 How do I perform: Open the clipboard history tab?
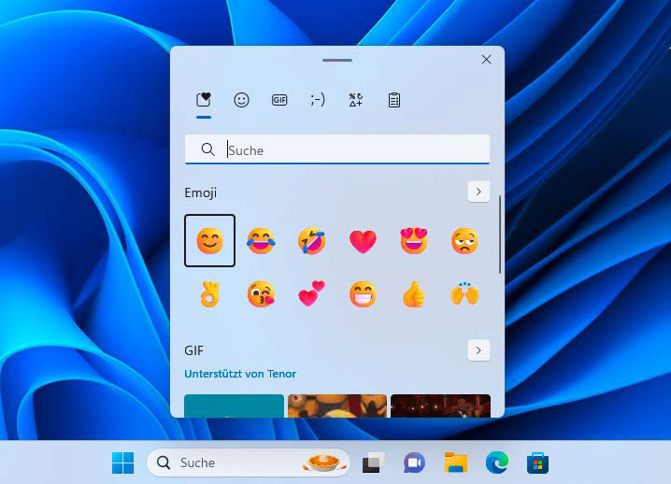point(394,100)
